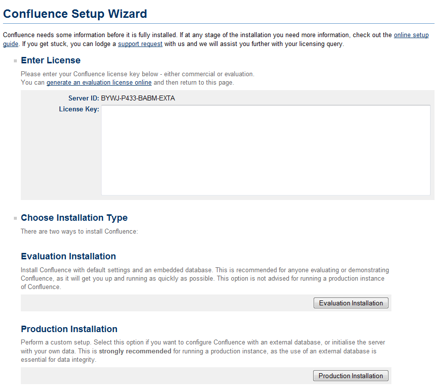The height and width of the screenshot is (391, 439).
Task: Click the License Key field label
Action: [79, 109]
